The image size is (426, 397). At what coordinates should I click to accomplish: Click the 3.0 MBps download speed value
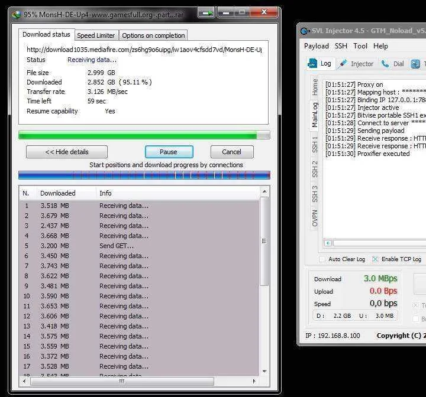point(380,279)
